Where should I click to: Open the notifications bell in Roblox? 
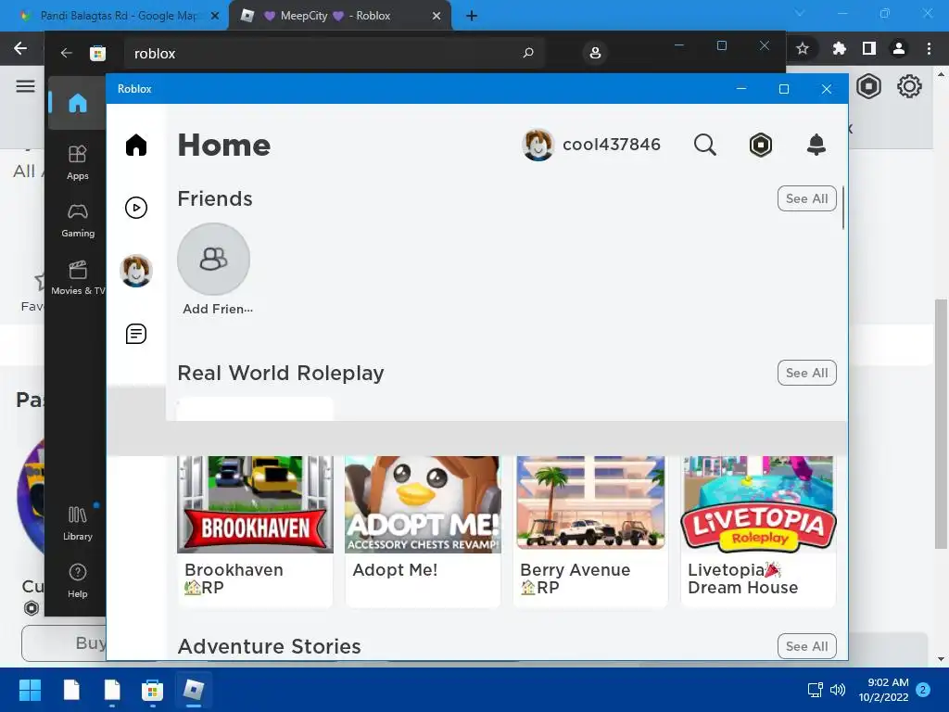[x=816, y=145]
